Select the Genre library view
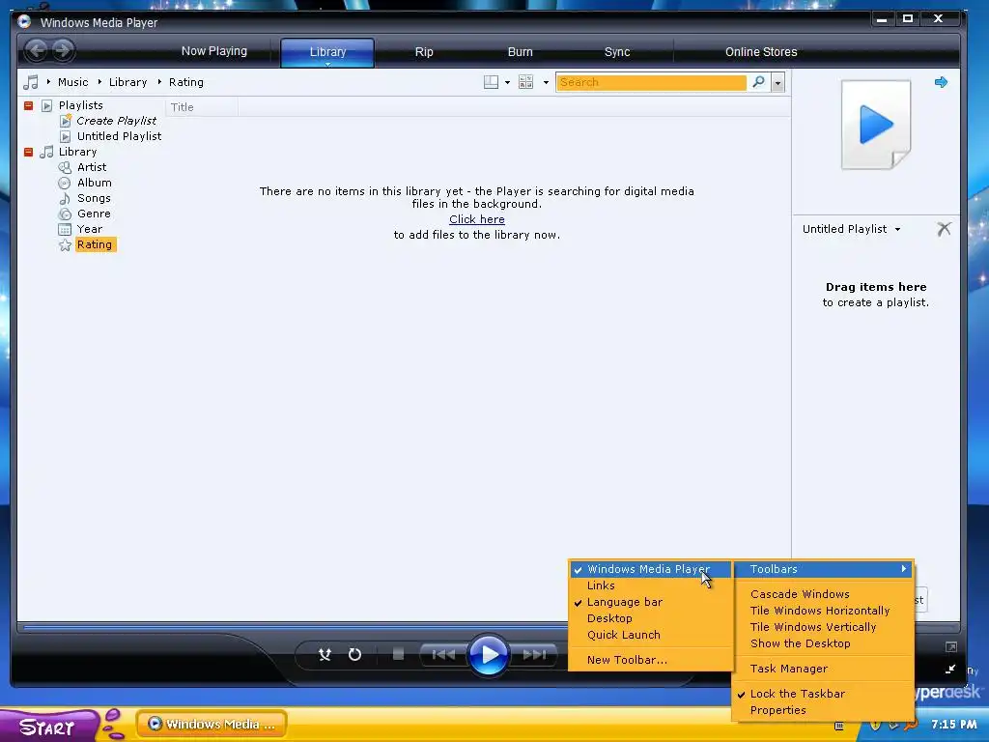The width and height of the screenshot is (989, 742). [94, 214]
